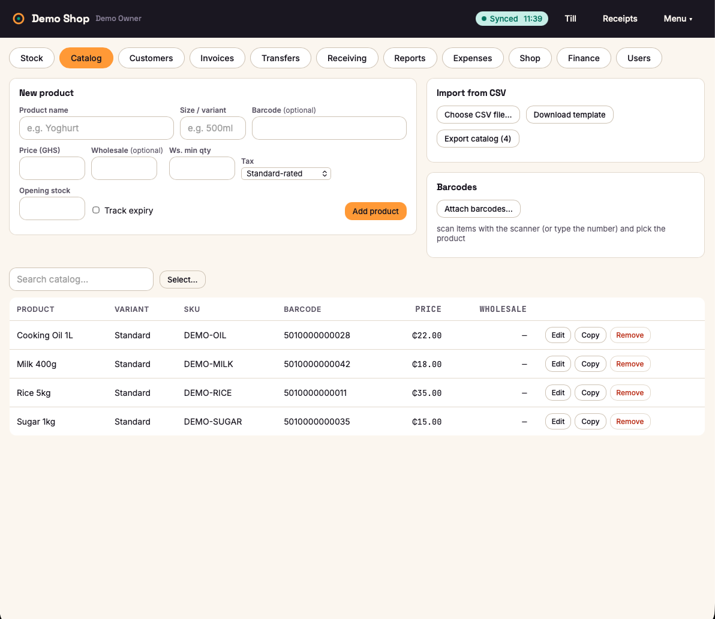Click the Select... button
The height and width of the screenshot is (619, 715).
coord(182,280)
